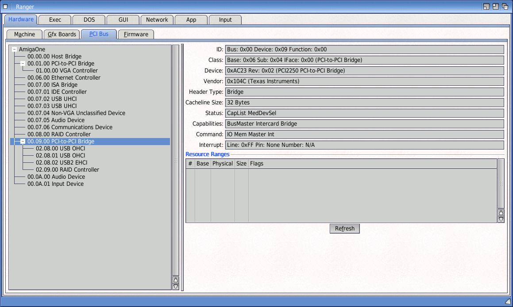Click the depth gadget in title bar

505,7
